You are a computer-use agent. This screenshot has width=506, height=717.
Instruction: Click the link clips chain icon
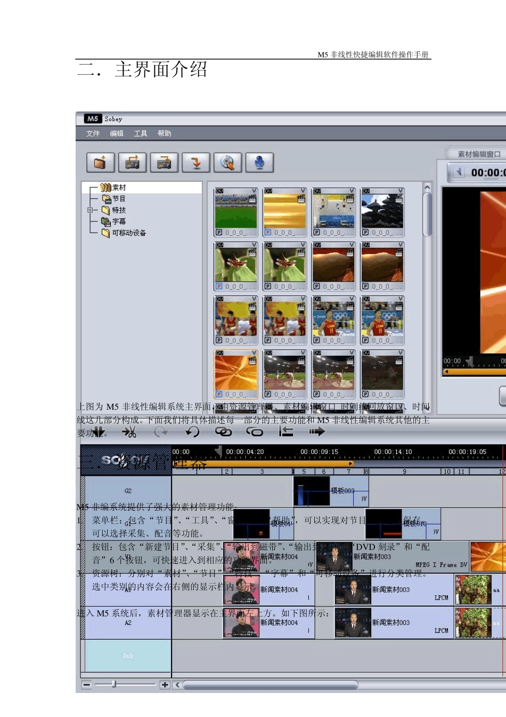coord(223,432)
